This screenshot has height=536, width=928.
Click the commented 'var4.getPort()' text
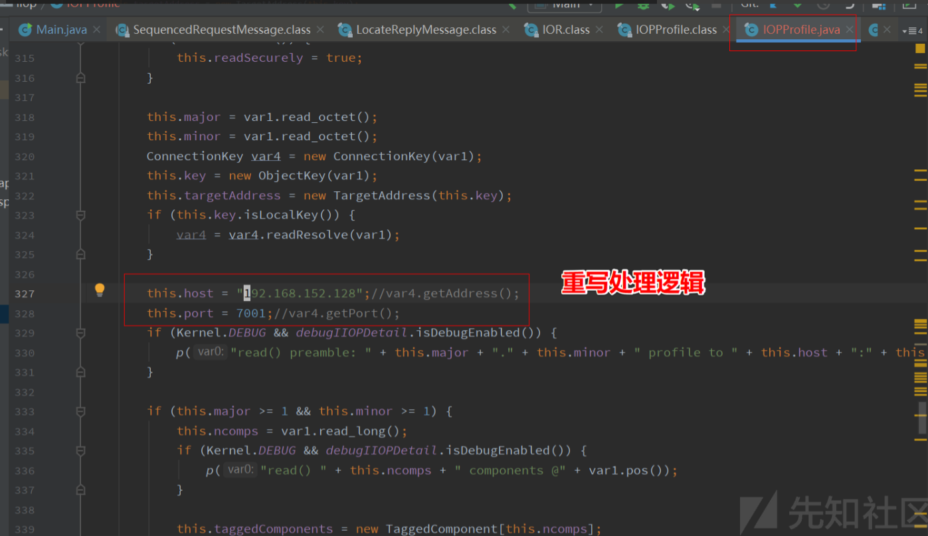coord(337,313)
